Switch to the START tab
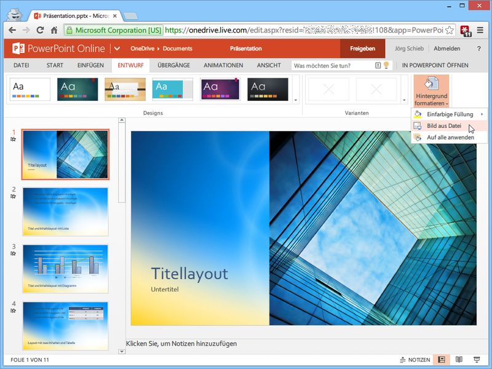492x369 pixels. tap(55, 65)
